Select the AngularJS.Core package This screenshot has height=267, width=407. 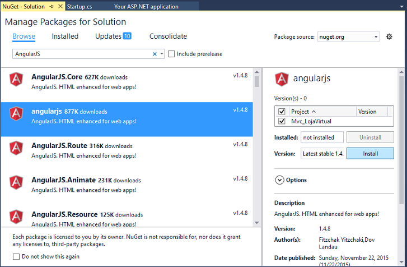tap(127, 85)
